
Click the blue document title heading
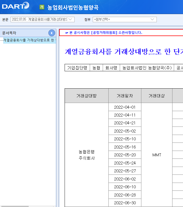click(124, 52)
